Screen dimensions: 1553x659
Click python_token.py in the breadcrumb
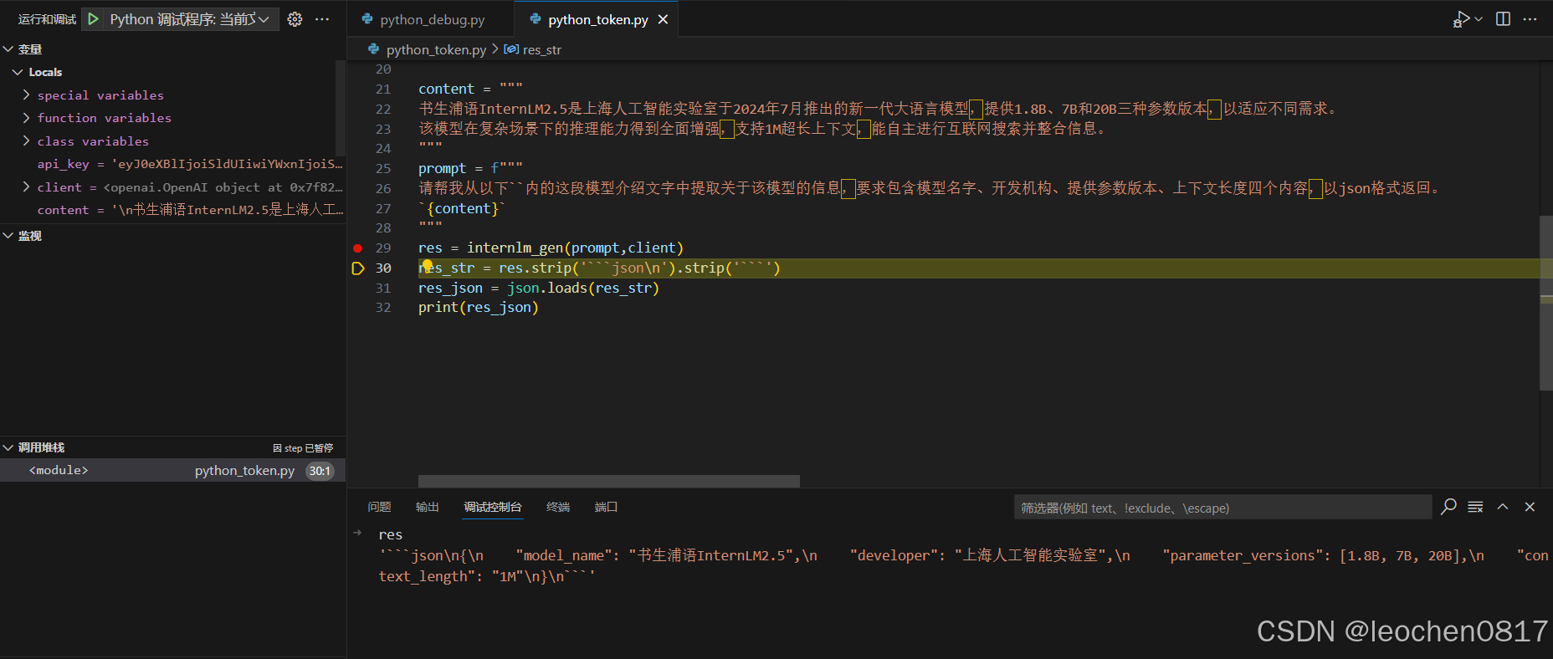tap(436, 50)
